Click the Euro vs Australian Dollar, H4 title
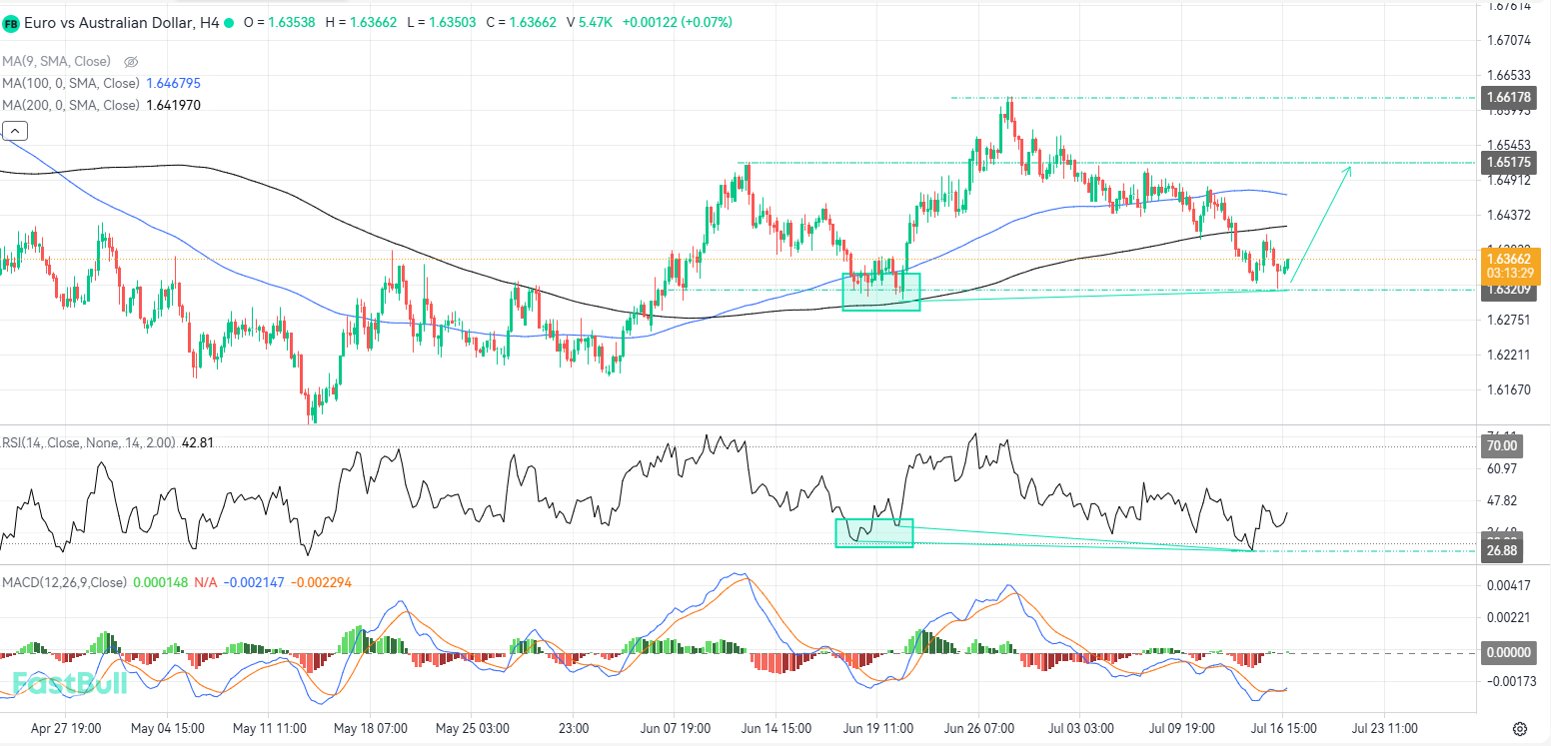This screenshot has width=1551, height=746. pyautogui.click(x=121, y=22)
